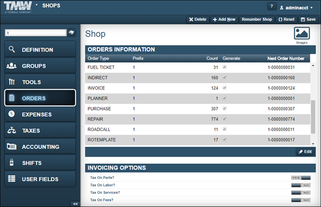This screenshot has width=321, height=207.
Task: Open the Groups section
Action: click(x=40, y=66)
